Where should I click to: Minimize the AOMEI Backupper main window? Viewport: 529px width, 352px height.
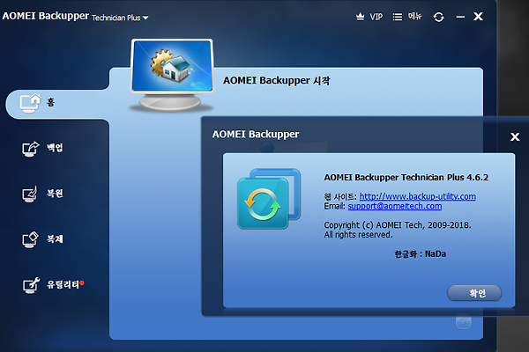click(x=460, y=17)
